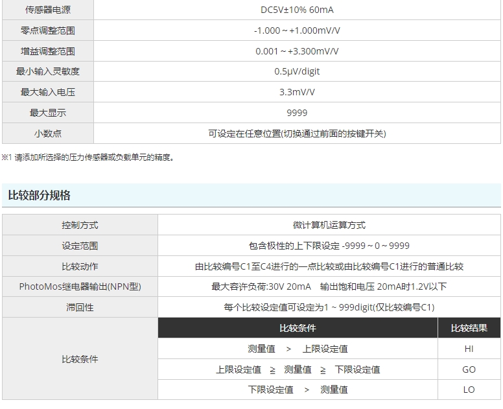Select the max display value '9999'
Image resolution: width=503 pixels, height=409 pixels.
coord(297,113)
